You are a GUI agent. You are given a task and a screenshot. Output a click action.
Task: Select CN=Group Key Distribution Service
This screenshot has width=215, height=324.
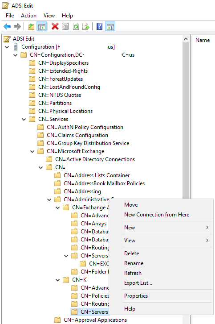point(88,143)
